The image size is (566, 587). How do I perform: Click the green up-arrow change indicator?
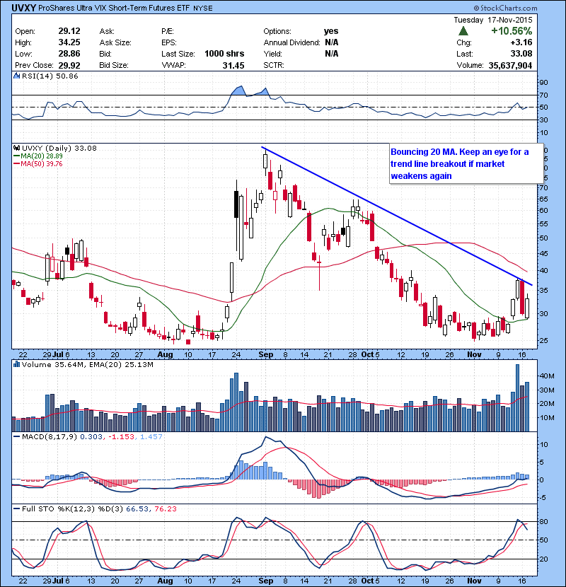point(463,31)
